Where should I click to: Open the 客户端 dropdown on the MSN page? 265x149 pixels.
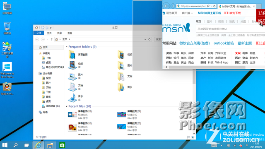pyautogui.click(x=187, y=13)
